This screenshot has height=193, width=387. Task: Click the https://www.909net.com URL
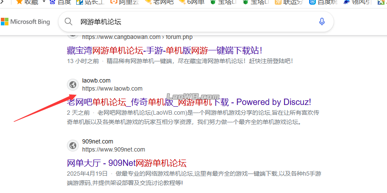click(x=113, y=149)
